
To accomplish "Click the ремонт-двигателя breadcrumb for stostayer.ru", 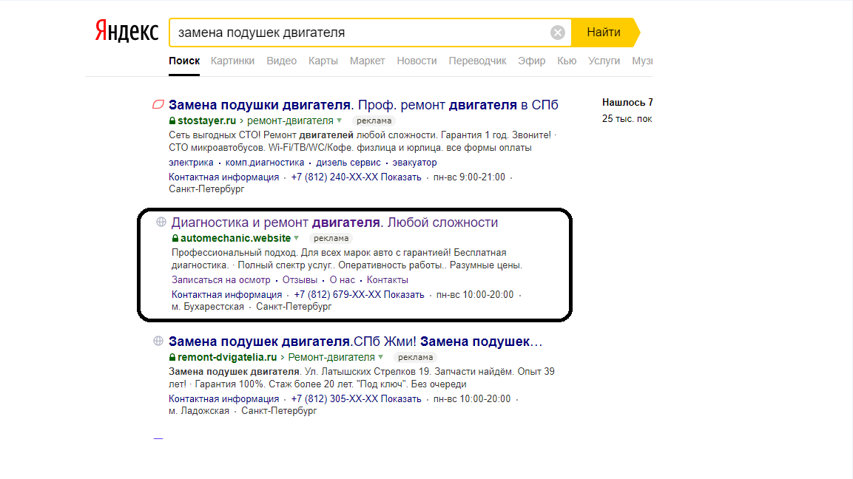I will point(290,120).
